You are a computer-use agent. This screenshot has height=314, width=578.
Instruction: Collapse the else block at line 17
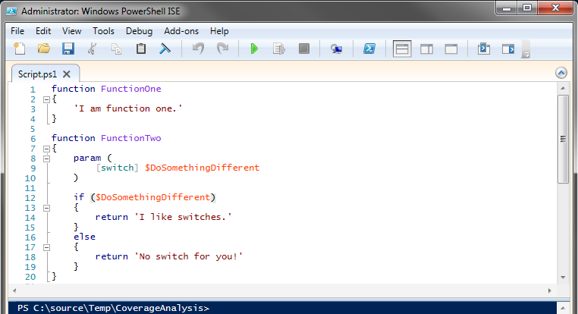pos(46,246)
